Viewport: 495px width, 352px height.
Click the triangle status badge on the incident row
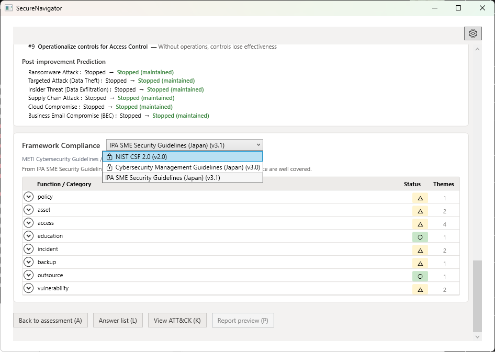pyautogui.click(x=420, y=249)
